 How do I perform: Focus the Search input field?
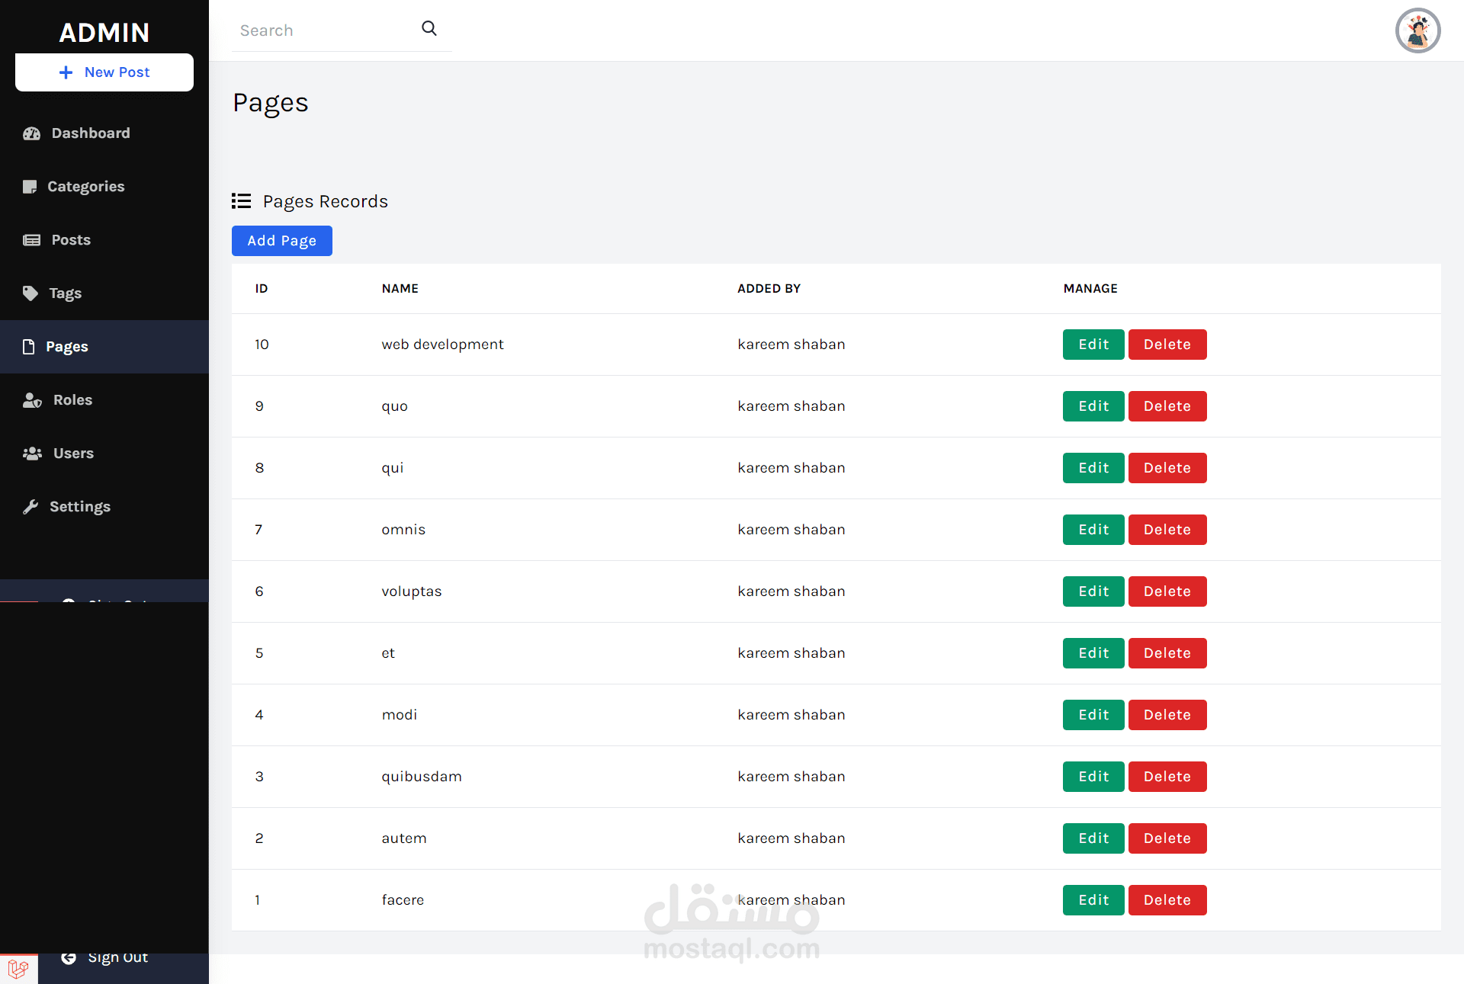click(x=324, y=30)
